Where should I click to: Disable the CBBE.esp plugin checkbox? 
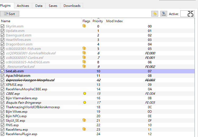tap(3, 94)
